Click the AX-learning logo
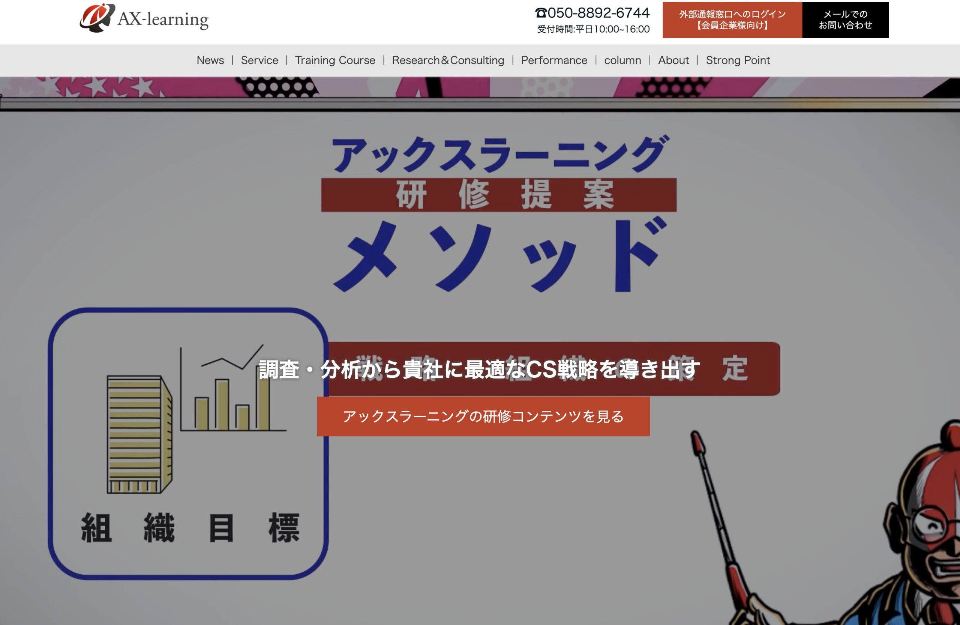This screenshot has height=625, width=960. (x=144, y=18)
